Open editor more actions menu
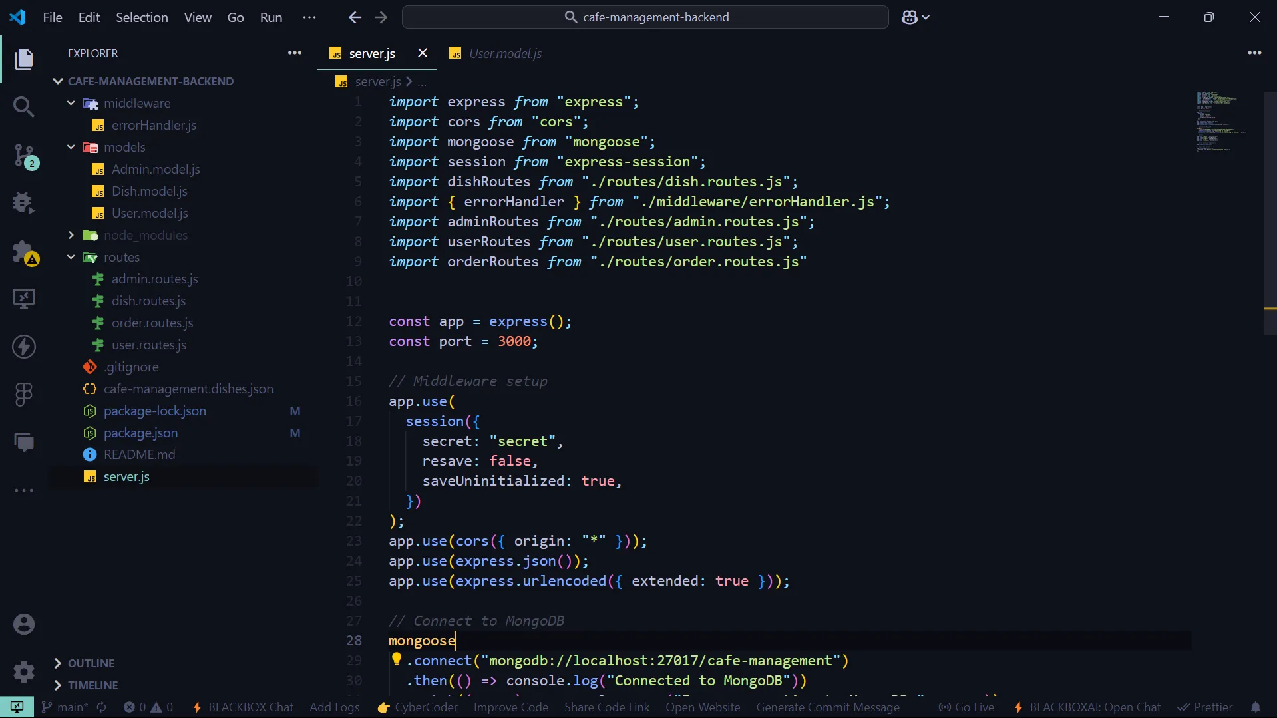 1254,53
